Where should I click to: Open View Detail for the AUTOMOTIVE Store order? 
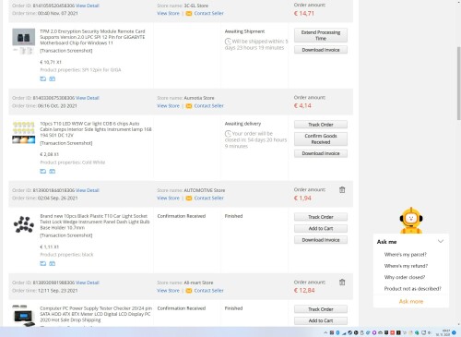point(88,190)
